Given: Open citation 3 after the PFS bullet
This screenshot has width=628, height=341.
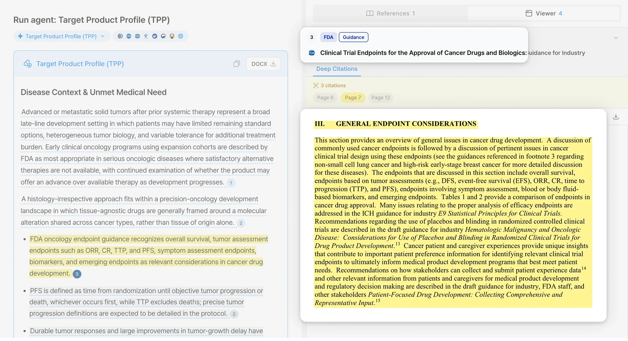Looking at the screenshot, I should [234, 314].
